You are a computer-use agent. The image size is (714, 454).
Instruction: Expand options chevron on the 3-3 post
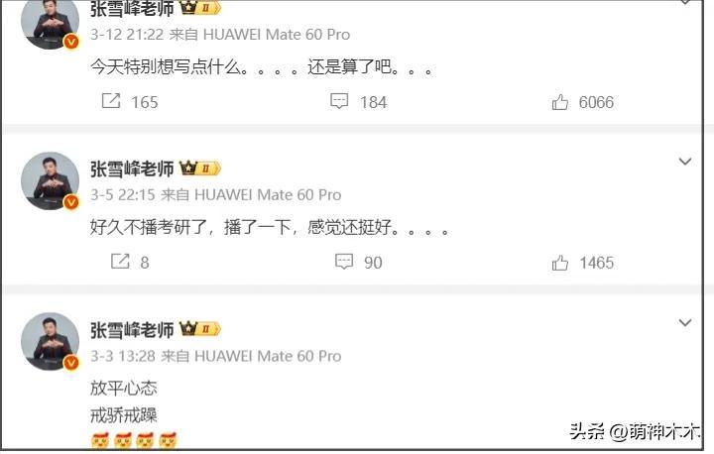(685, 322)
